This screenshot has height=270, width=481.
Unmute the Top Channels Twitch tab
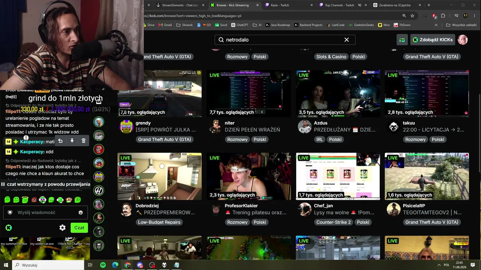click(x=360, y=5)
